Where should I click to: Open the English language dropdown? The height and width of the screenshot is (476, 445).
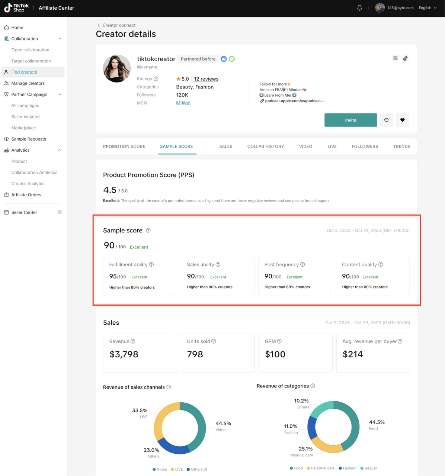coord(428,8)
